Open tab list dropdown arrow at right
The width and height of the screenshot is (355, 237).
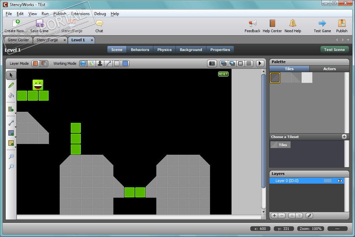(x=348, y=40)
